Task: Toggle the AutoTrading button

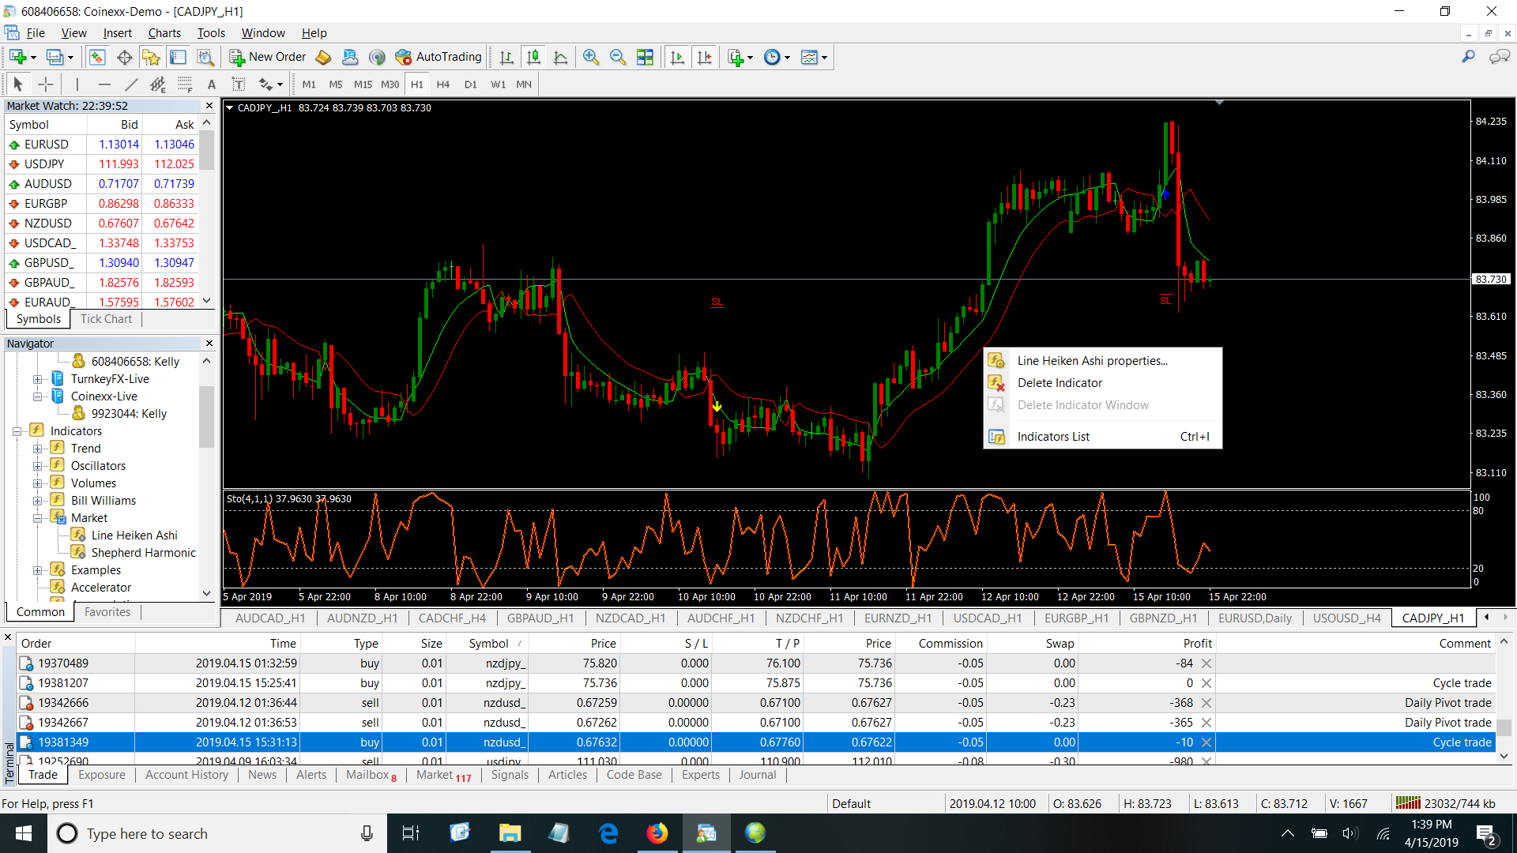Action: coord(439,57)
